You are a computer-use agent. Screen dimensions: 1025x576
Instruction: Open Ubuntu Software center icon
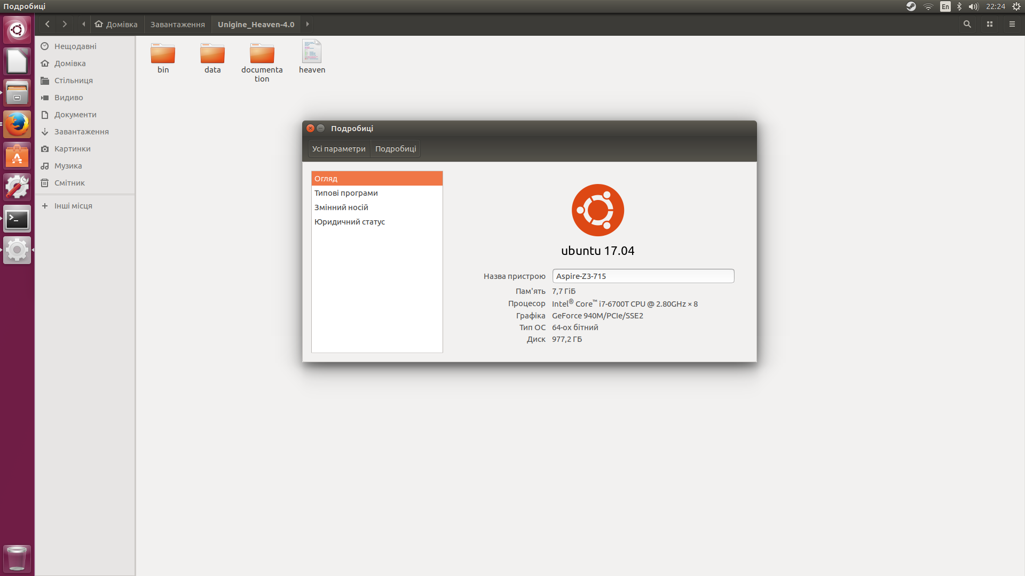[x=17, y=156]
